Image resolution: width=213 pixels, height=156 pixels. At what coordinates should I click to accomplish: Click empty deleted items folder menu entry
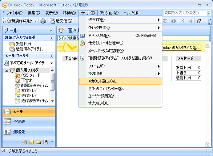tap(120, 58)
